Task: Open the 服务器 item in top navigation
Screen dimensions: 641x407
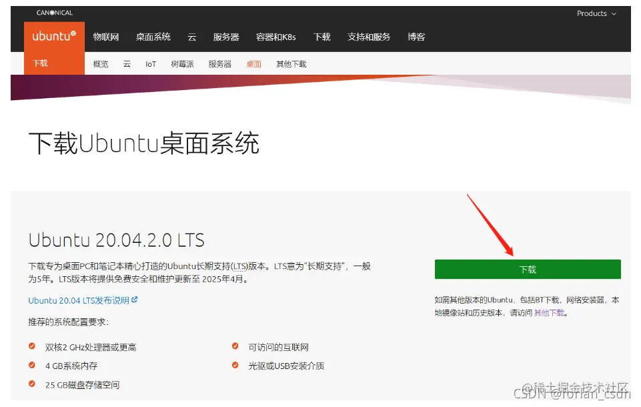Action: click(x=226, y=37)
